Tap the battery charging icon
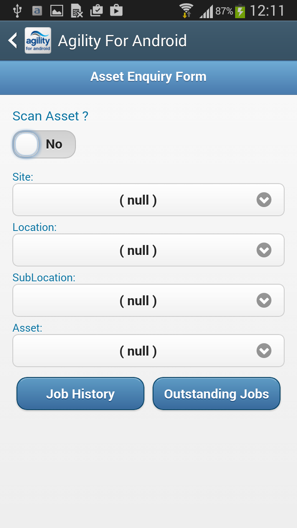Viewport: 297px width, 528px height. (240, 11)
